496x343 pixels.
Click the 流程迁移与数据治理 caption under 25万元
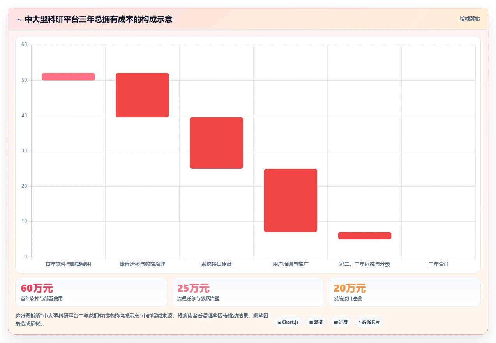point(198,299)
